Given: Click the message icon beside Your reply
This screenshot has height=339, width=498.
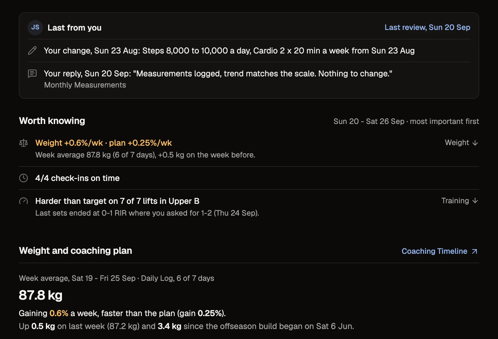Looking at the screenshot, I should [x=32, y=73].
